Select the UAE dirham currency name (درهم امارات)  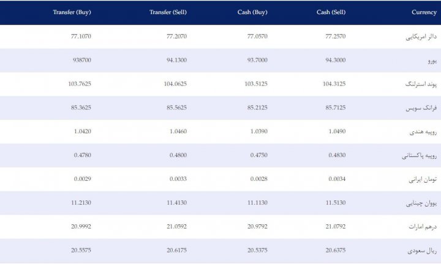(x=423, y=227)
